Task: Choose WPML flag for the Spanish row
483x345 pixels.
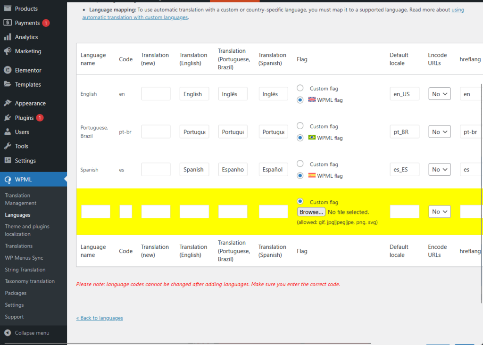Action: [300, 175]
